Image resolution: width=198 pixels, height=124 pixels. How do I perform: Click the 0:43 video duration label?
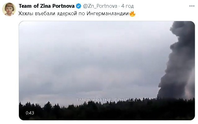[30, 113]
